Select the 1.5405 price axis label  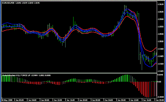pyautogui.click(x=161, y=71)
